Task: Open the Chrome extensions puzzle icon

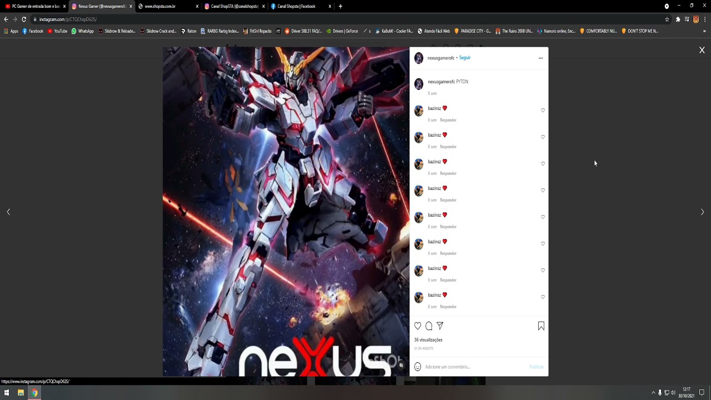Action: click(678, 19)
